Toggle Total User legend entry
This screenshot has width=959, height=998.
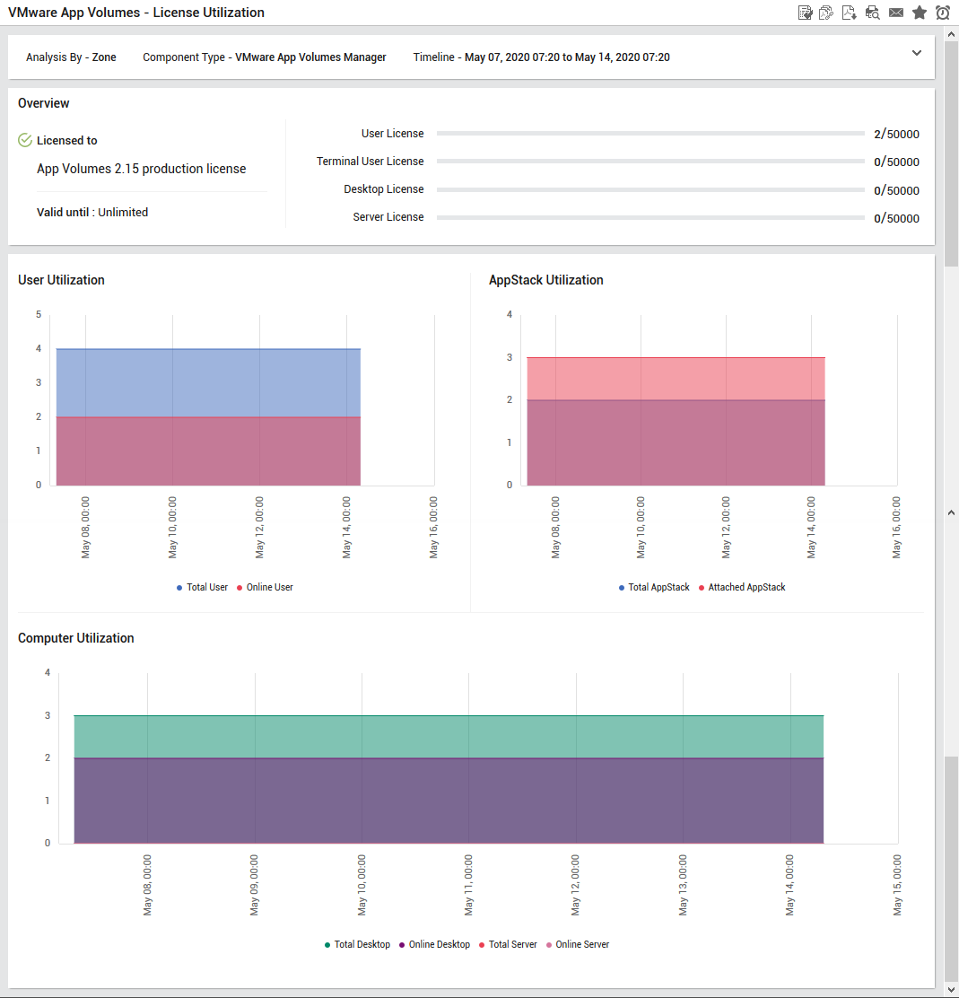click(x=203, y=588)
